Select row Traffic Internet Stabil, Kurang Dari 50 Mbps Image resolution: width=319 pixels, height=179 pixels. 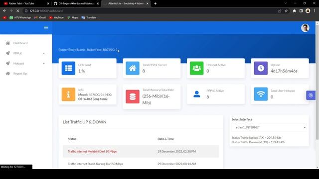tap(141, 164)
